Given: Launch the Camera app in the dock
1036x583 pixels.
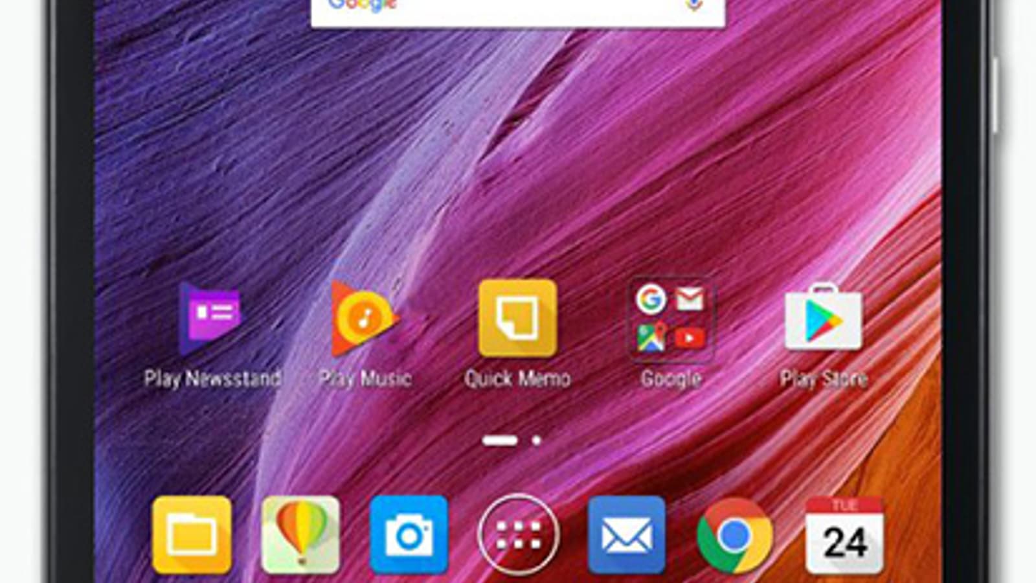Looking at the screenshot, I should click(x=409, y=535).
